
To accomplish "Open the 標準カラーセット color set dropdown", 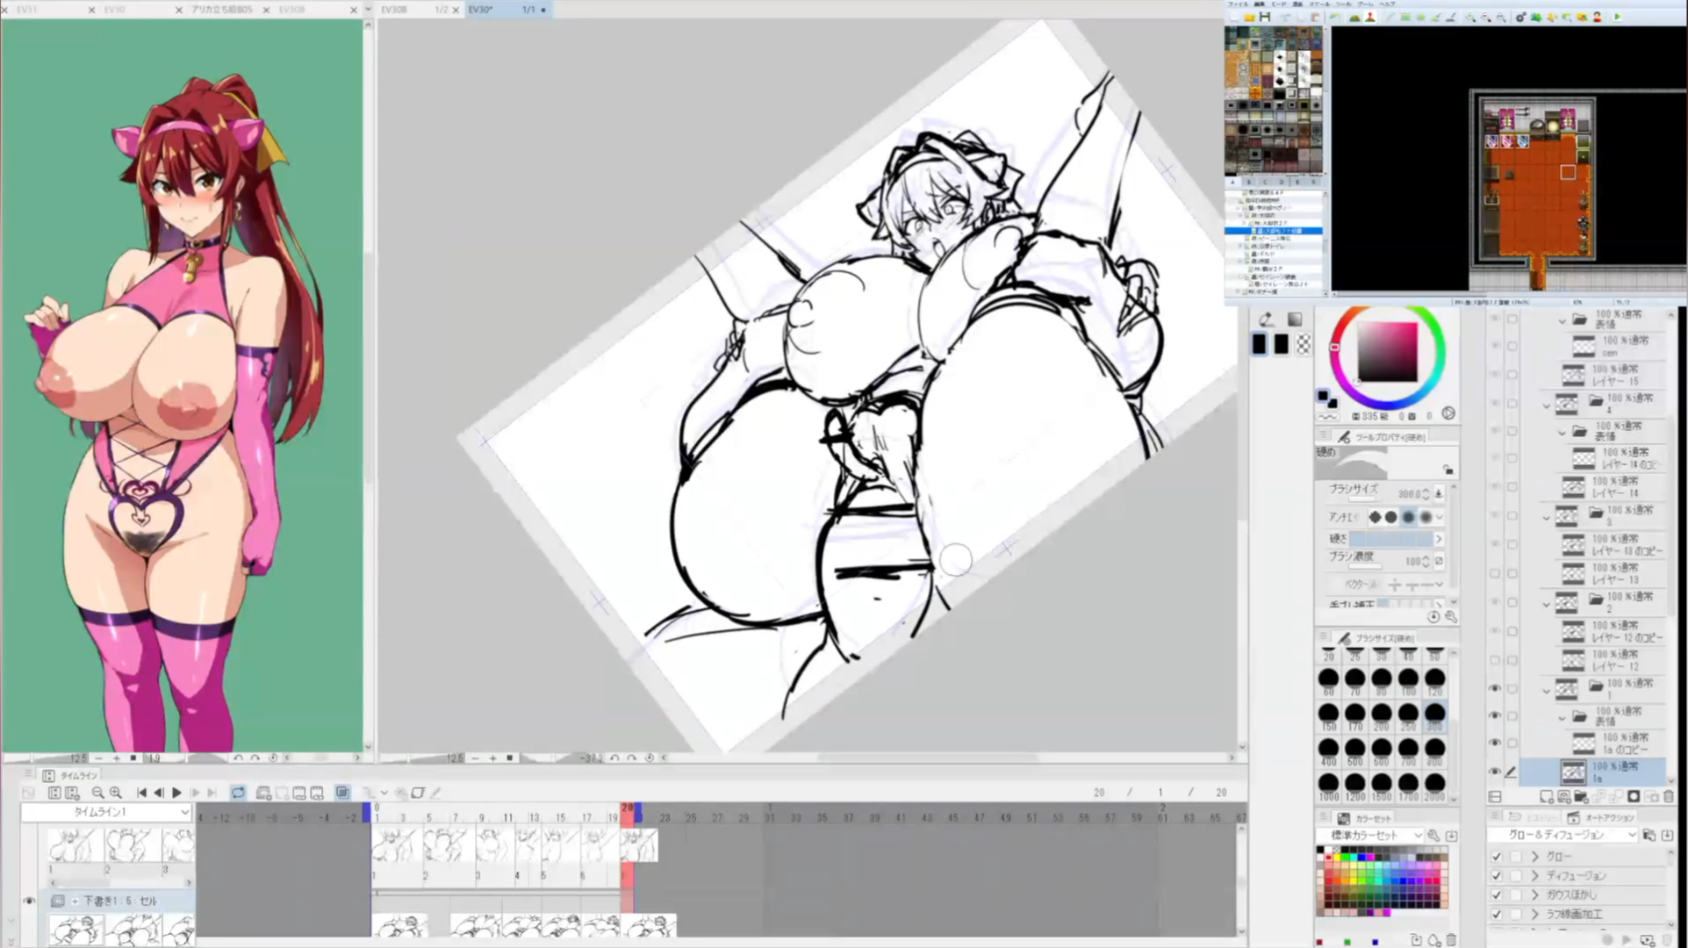I will 1369,835.
